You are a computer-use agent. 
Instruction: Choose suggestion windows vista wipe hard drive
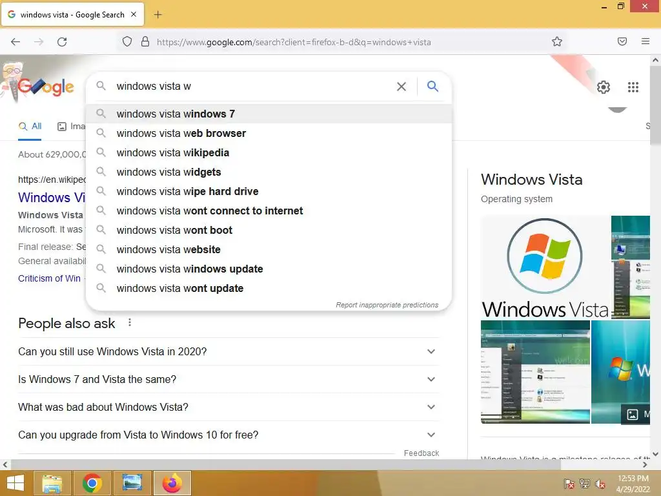click(269, 191)
